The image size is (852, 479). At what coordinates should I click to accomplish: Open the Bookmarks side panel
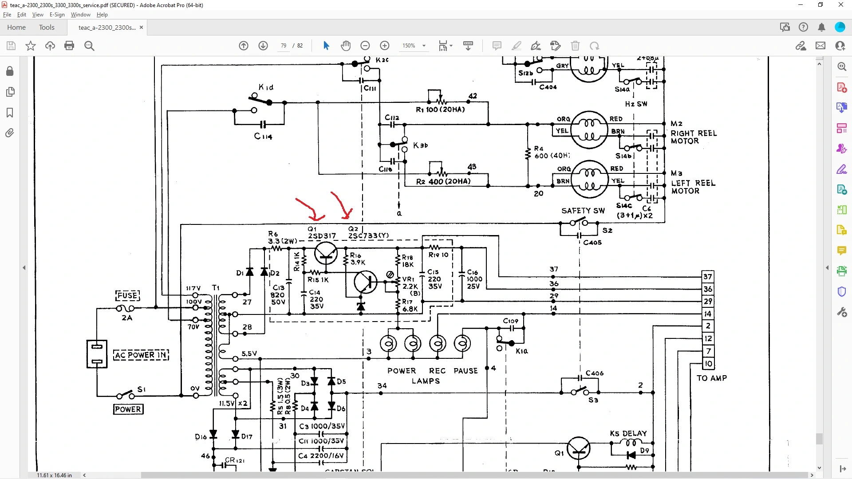(x=10, y=113)
